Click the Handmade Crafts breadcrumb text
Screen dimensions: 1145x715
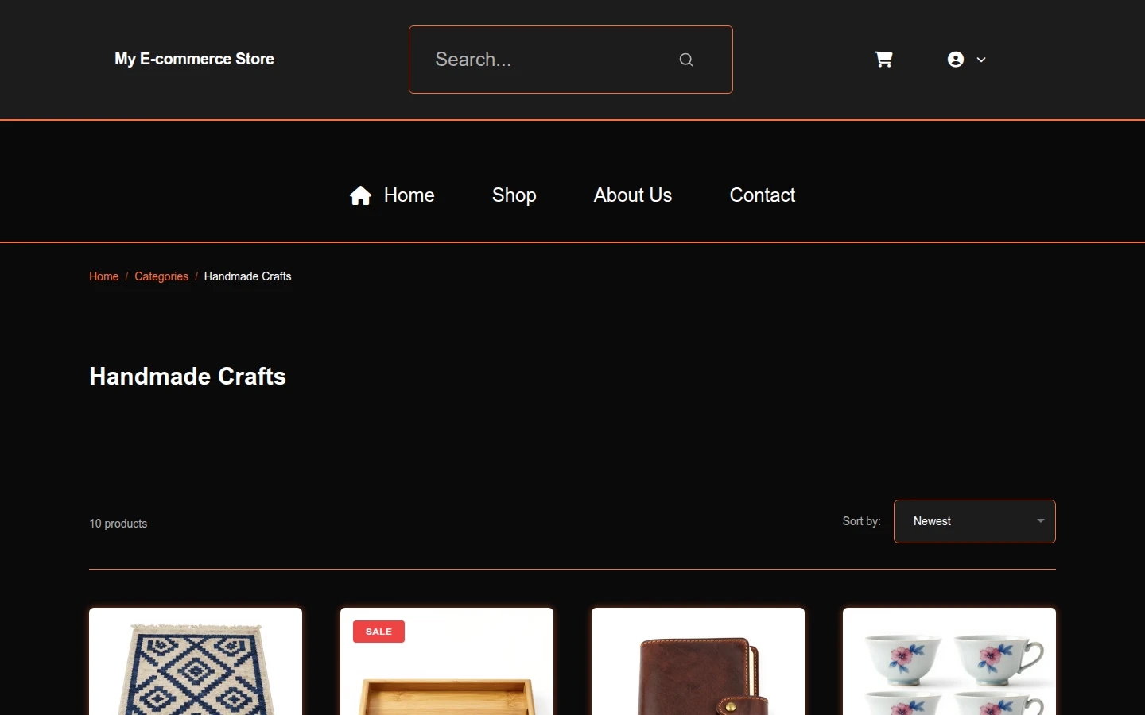tap(248, 276)
